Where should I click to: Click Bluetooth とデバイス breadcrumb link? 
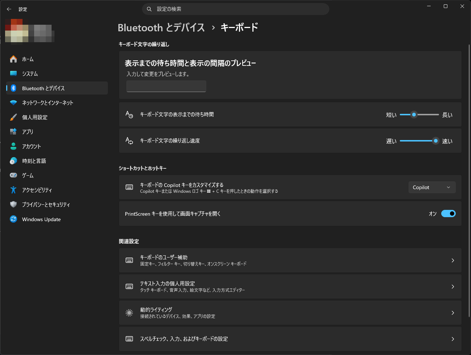click(x=161, y=28)
